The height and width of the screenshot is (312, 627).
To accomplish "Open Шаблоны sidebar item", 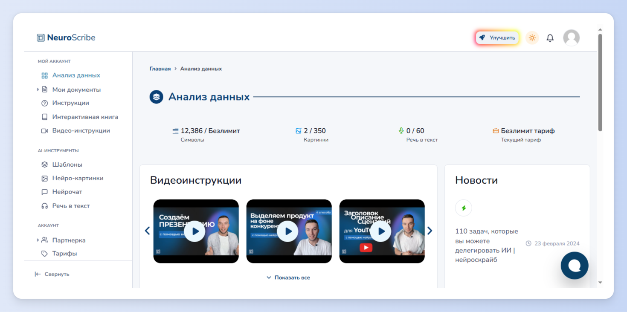I will click(x=67, y=165).
